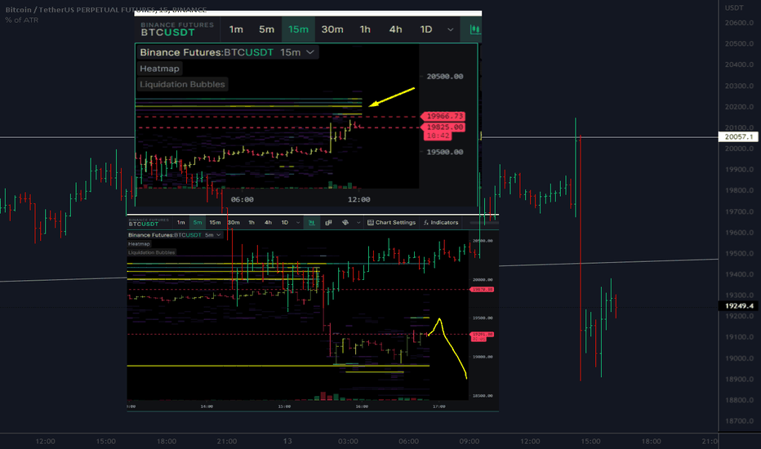Select 1h timeframe in upper toolbar
761x449 pixels.
pos(365,29)
